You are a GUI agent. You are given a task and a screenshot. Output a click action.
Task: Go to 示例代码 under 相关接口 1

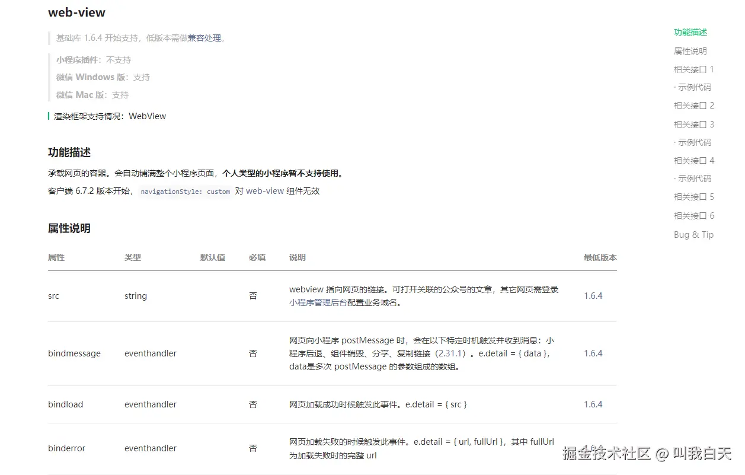click(693, 87)
